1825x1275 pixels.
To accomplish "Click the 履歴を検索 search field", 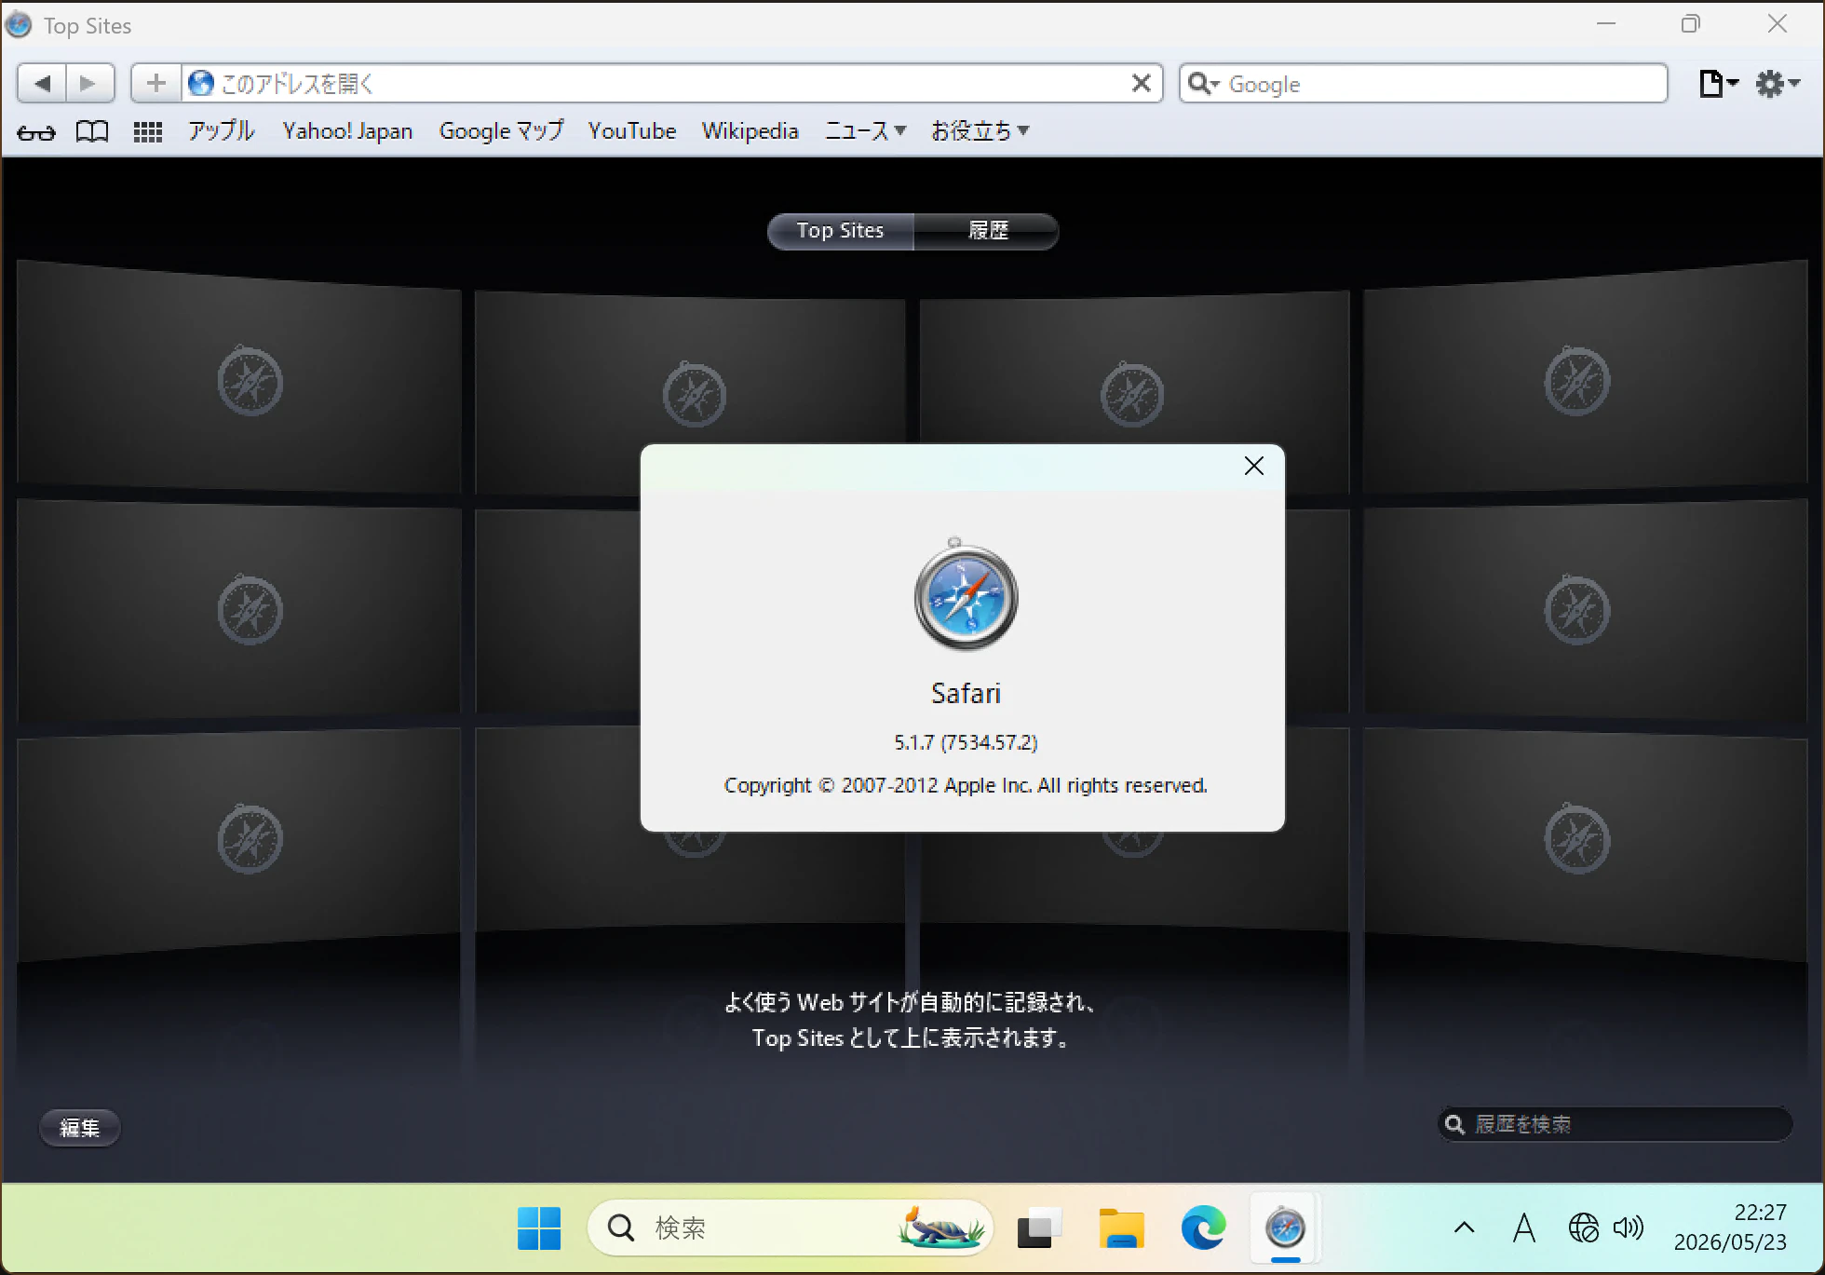I will click(1615, 1124).
